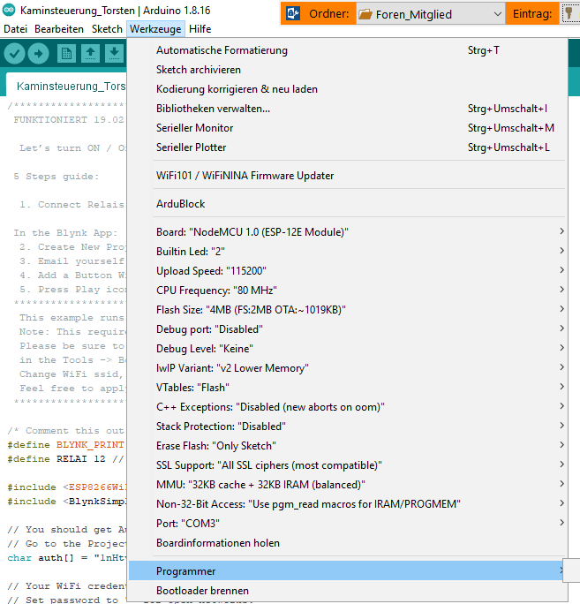Select Boardinformationen holen
This screenshot has width=580, height=604.
pyautogui.click(x=347, y=543)
